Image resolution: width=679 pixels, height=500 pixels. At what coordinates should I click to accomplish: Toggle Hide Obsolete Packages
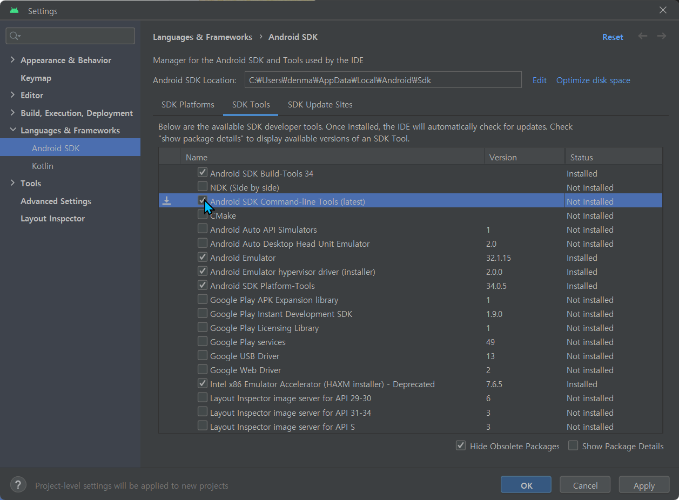tap(461, 445)
